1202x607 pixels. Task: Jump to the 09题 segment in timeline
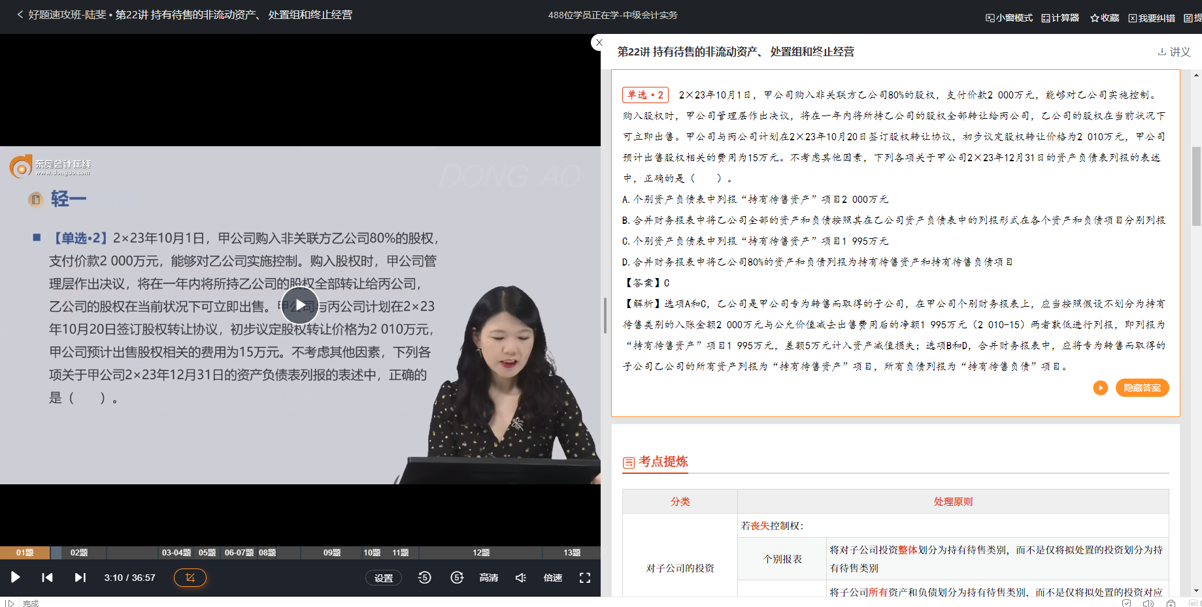(x=332, y=553)
